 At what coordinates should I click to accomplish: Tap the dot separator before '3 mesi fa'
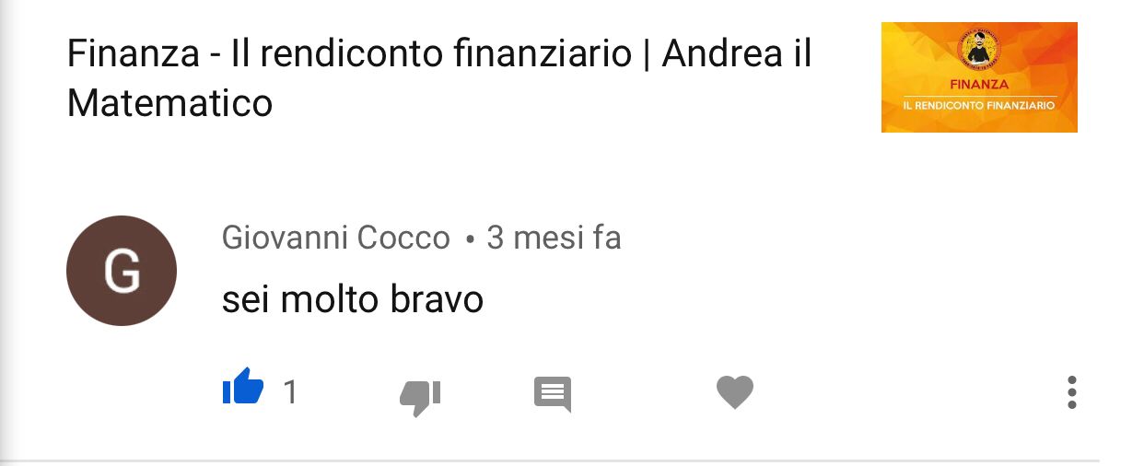470,241
